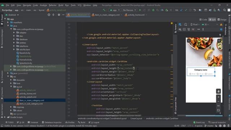This screenshot has width=231, height=130.
Task: Run the app with the green play button
Action: [x=140, y=10]
